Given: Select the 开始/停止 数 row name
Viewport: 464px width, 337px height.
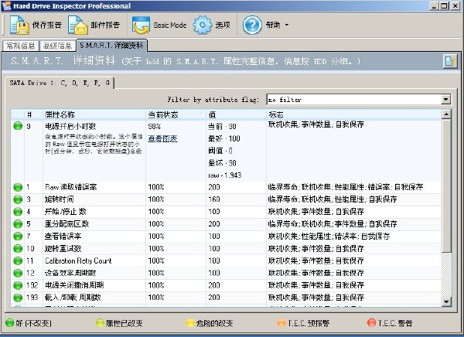Looking at the screenshot, I should click(66, 212).
